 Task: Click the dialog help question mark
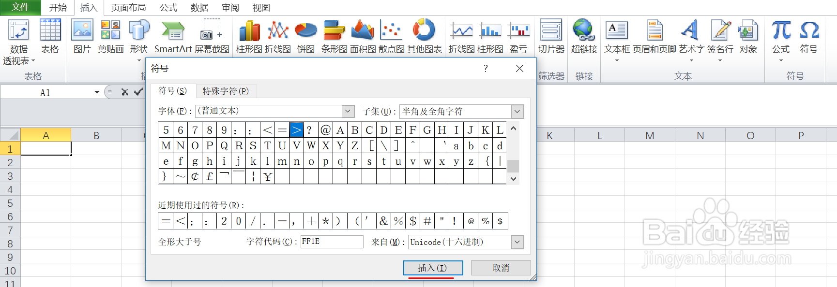pyautogui.click(x=486, y=69)
